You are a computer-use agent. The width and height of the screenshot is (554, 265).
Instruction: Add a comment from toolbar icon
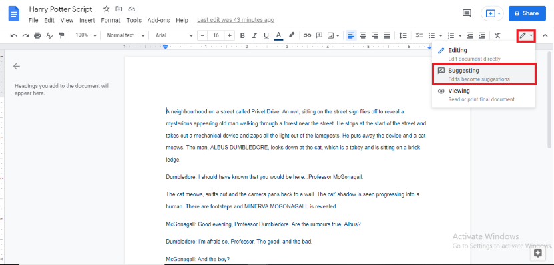click(320, 35)
